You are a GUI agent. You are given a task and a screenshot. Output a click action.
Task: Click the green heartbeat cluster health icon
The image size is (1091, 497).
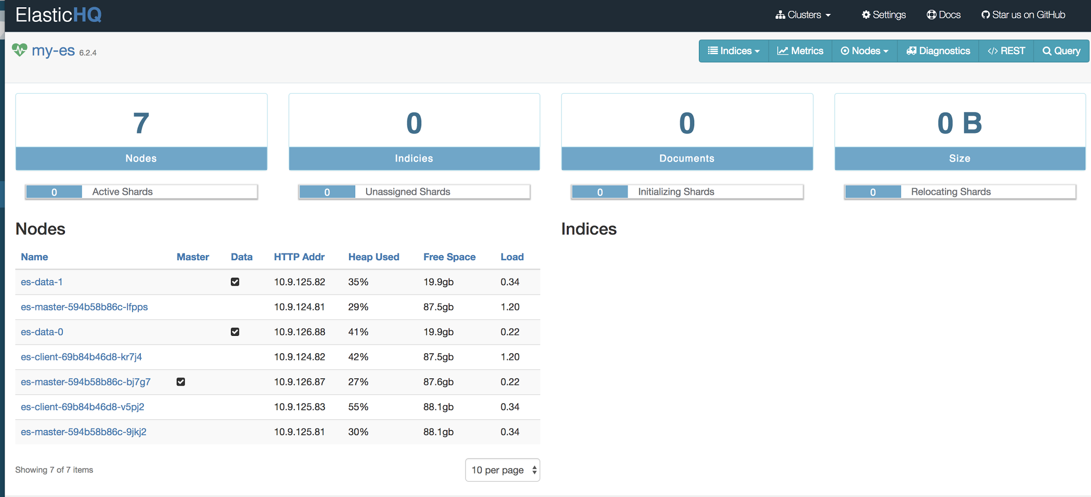click(x=19, y=50)
